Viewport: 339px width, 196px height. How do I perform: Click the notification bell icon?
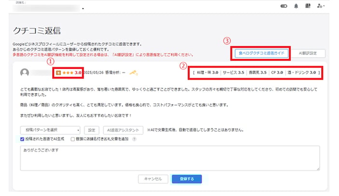[x=296, y=6]
